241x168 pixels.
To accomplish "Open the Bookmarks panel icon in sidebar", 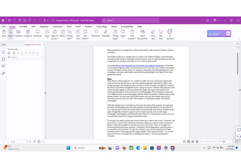I will tap(3, 52).
